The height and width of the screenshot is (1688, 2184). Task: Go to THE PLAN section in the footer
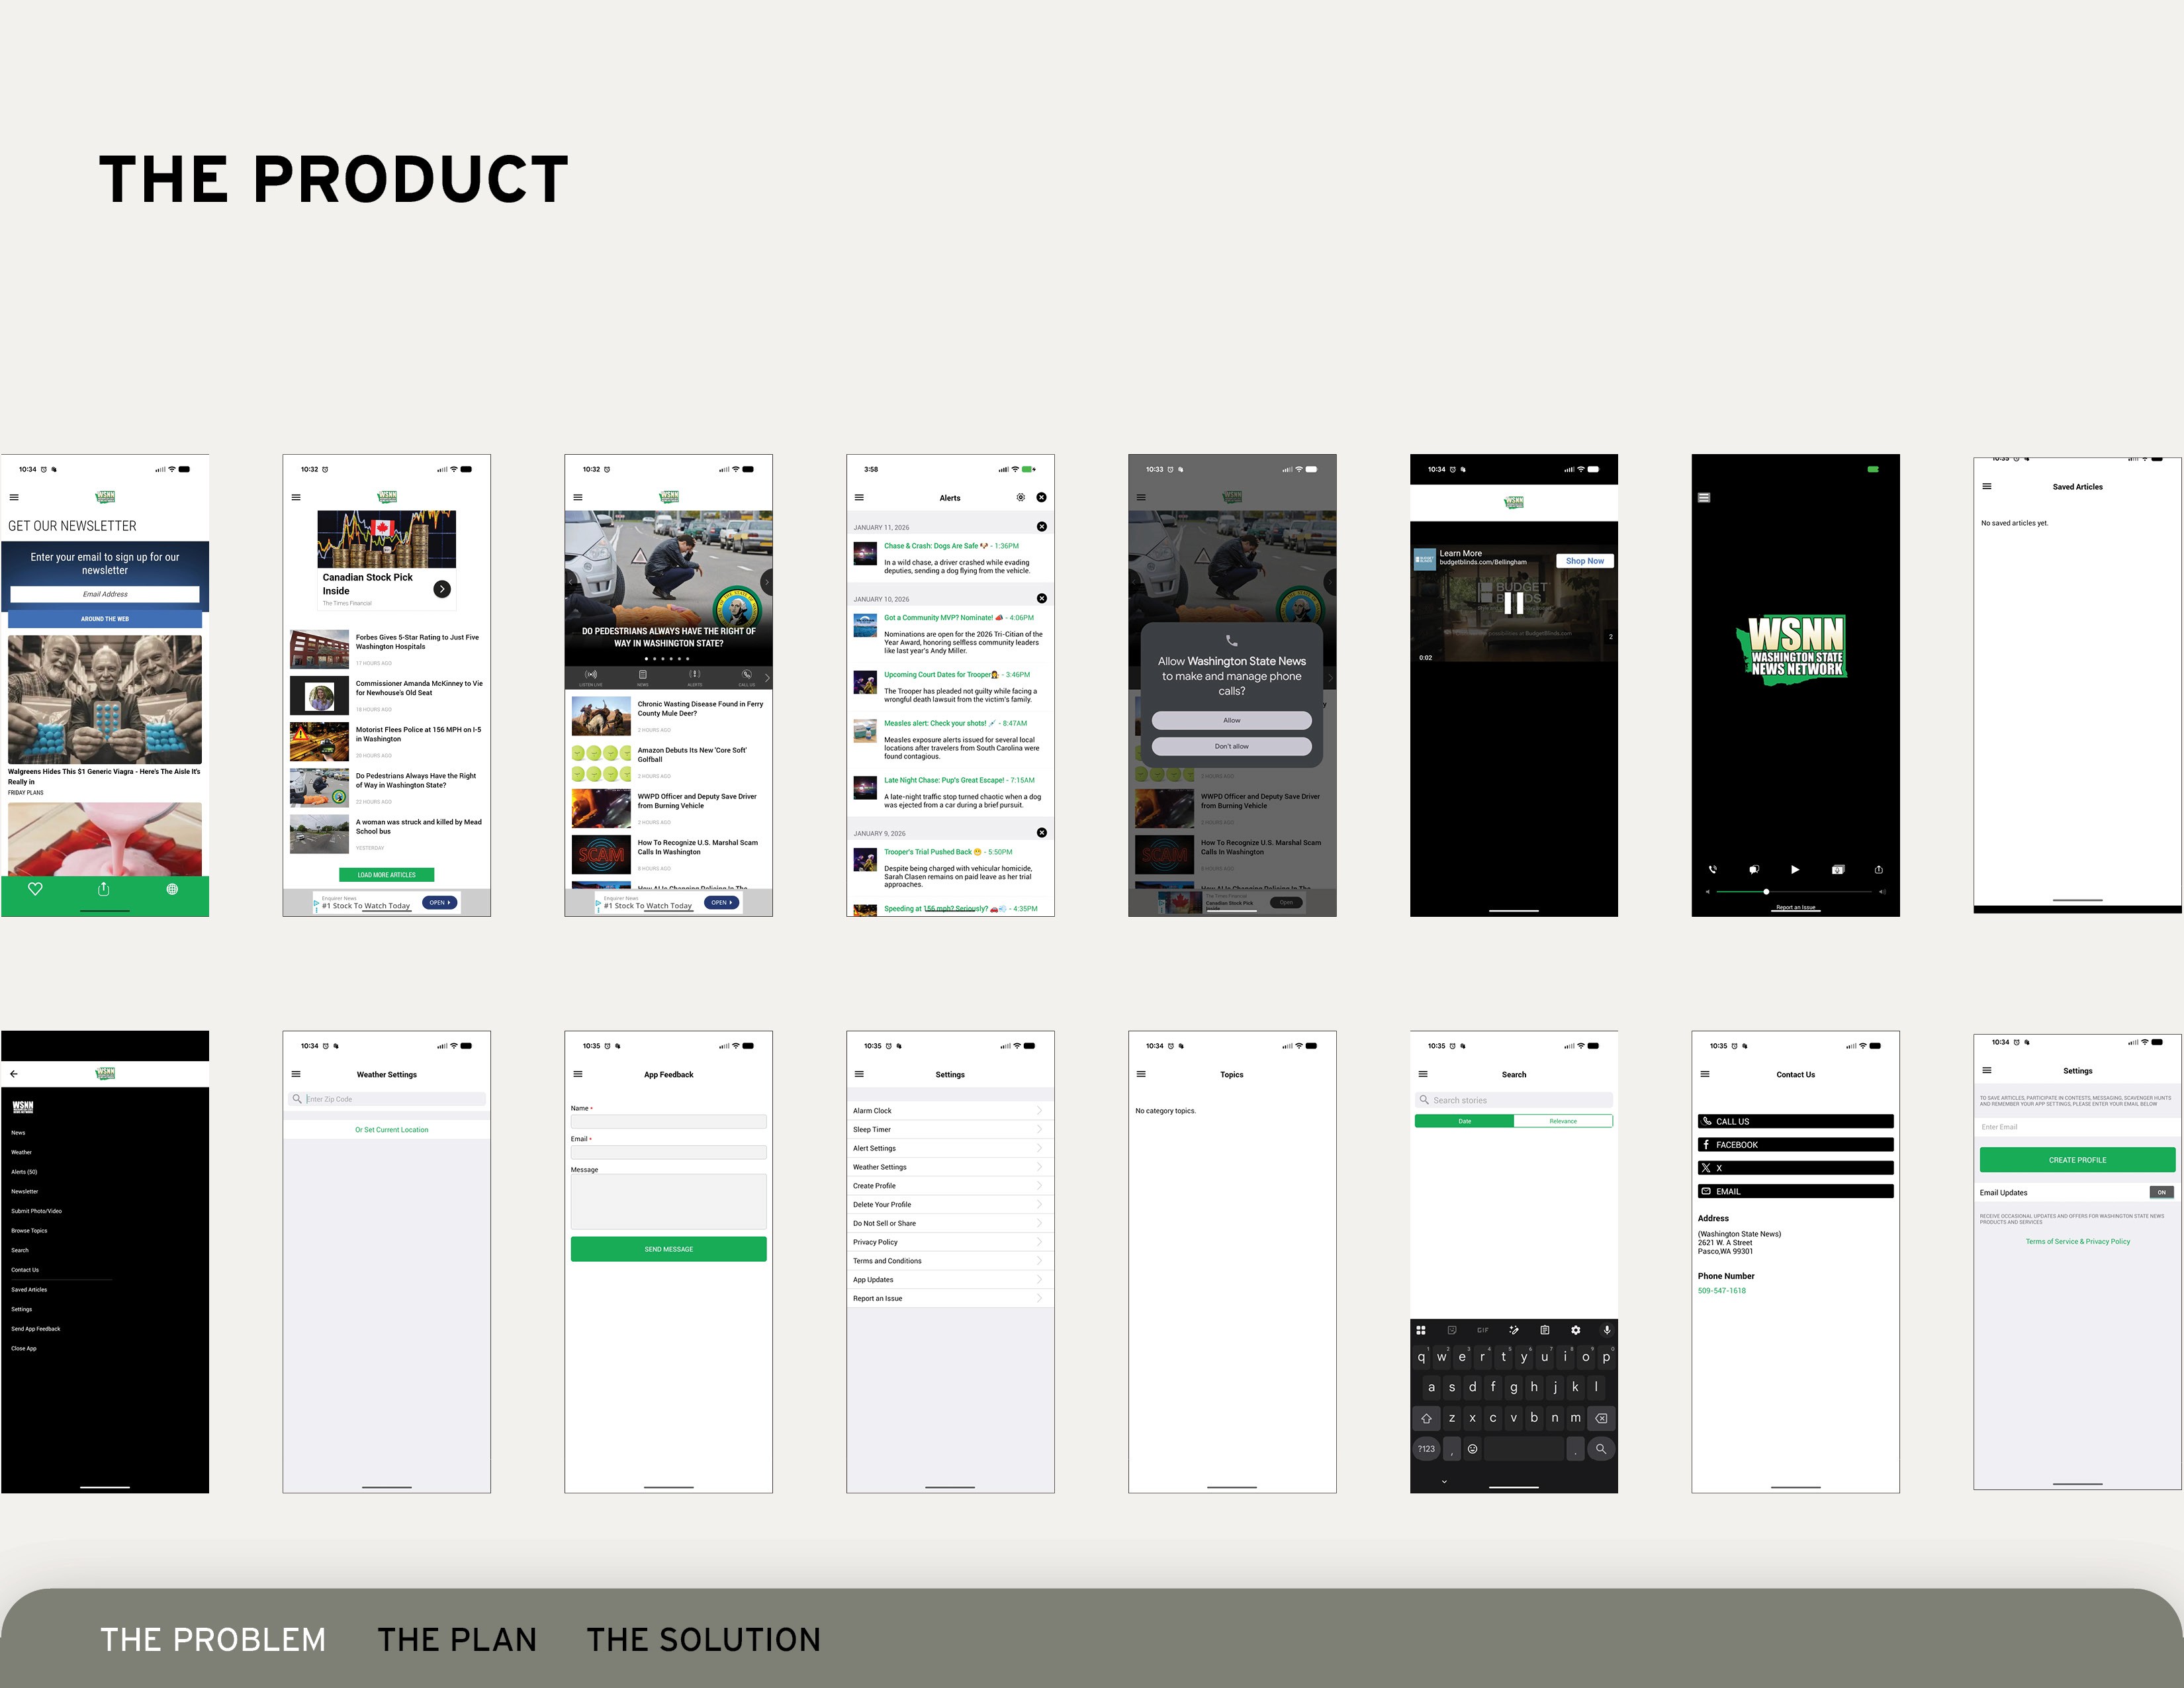457,1640
